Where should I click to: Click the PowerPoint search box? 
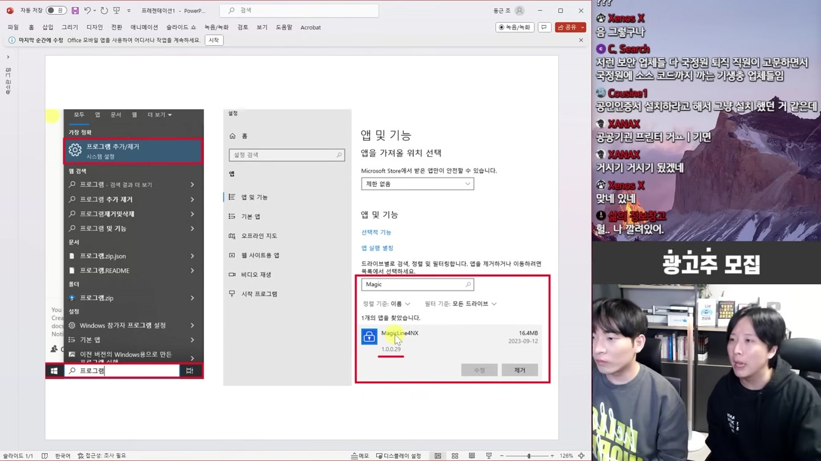click(299, 10)
